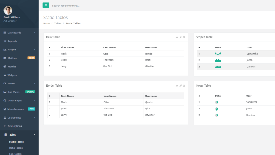The height and width of the screenshot is (155, 275).
Task: Click Damien's sparkline chart in Striped Table
Action: click(218, 67)
